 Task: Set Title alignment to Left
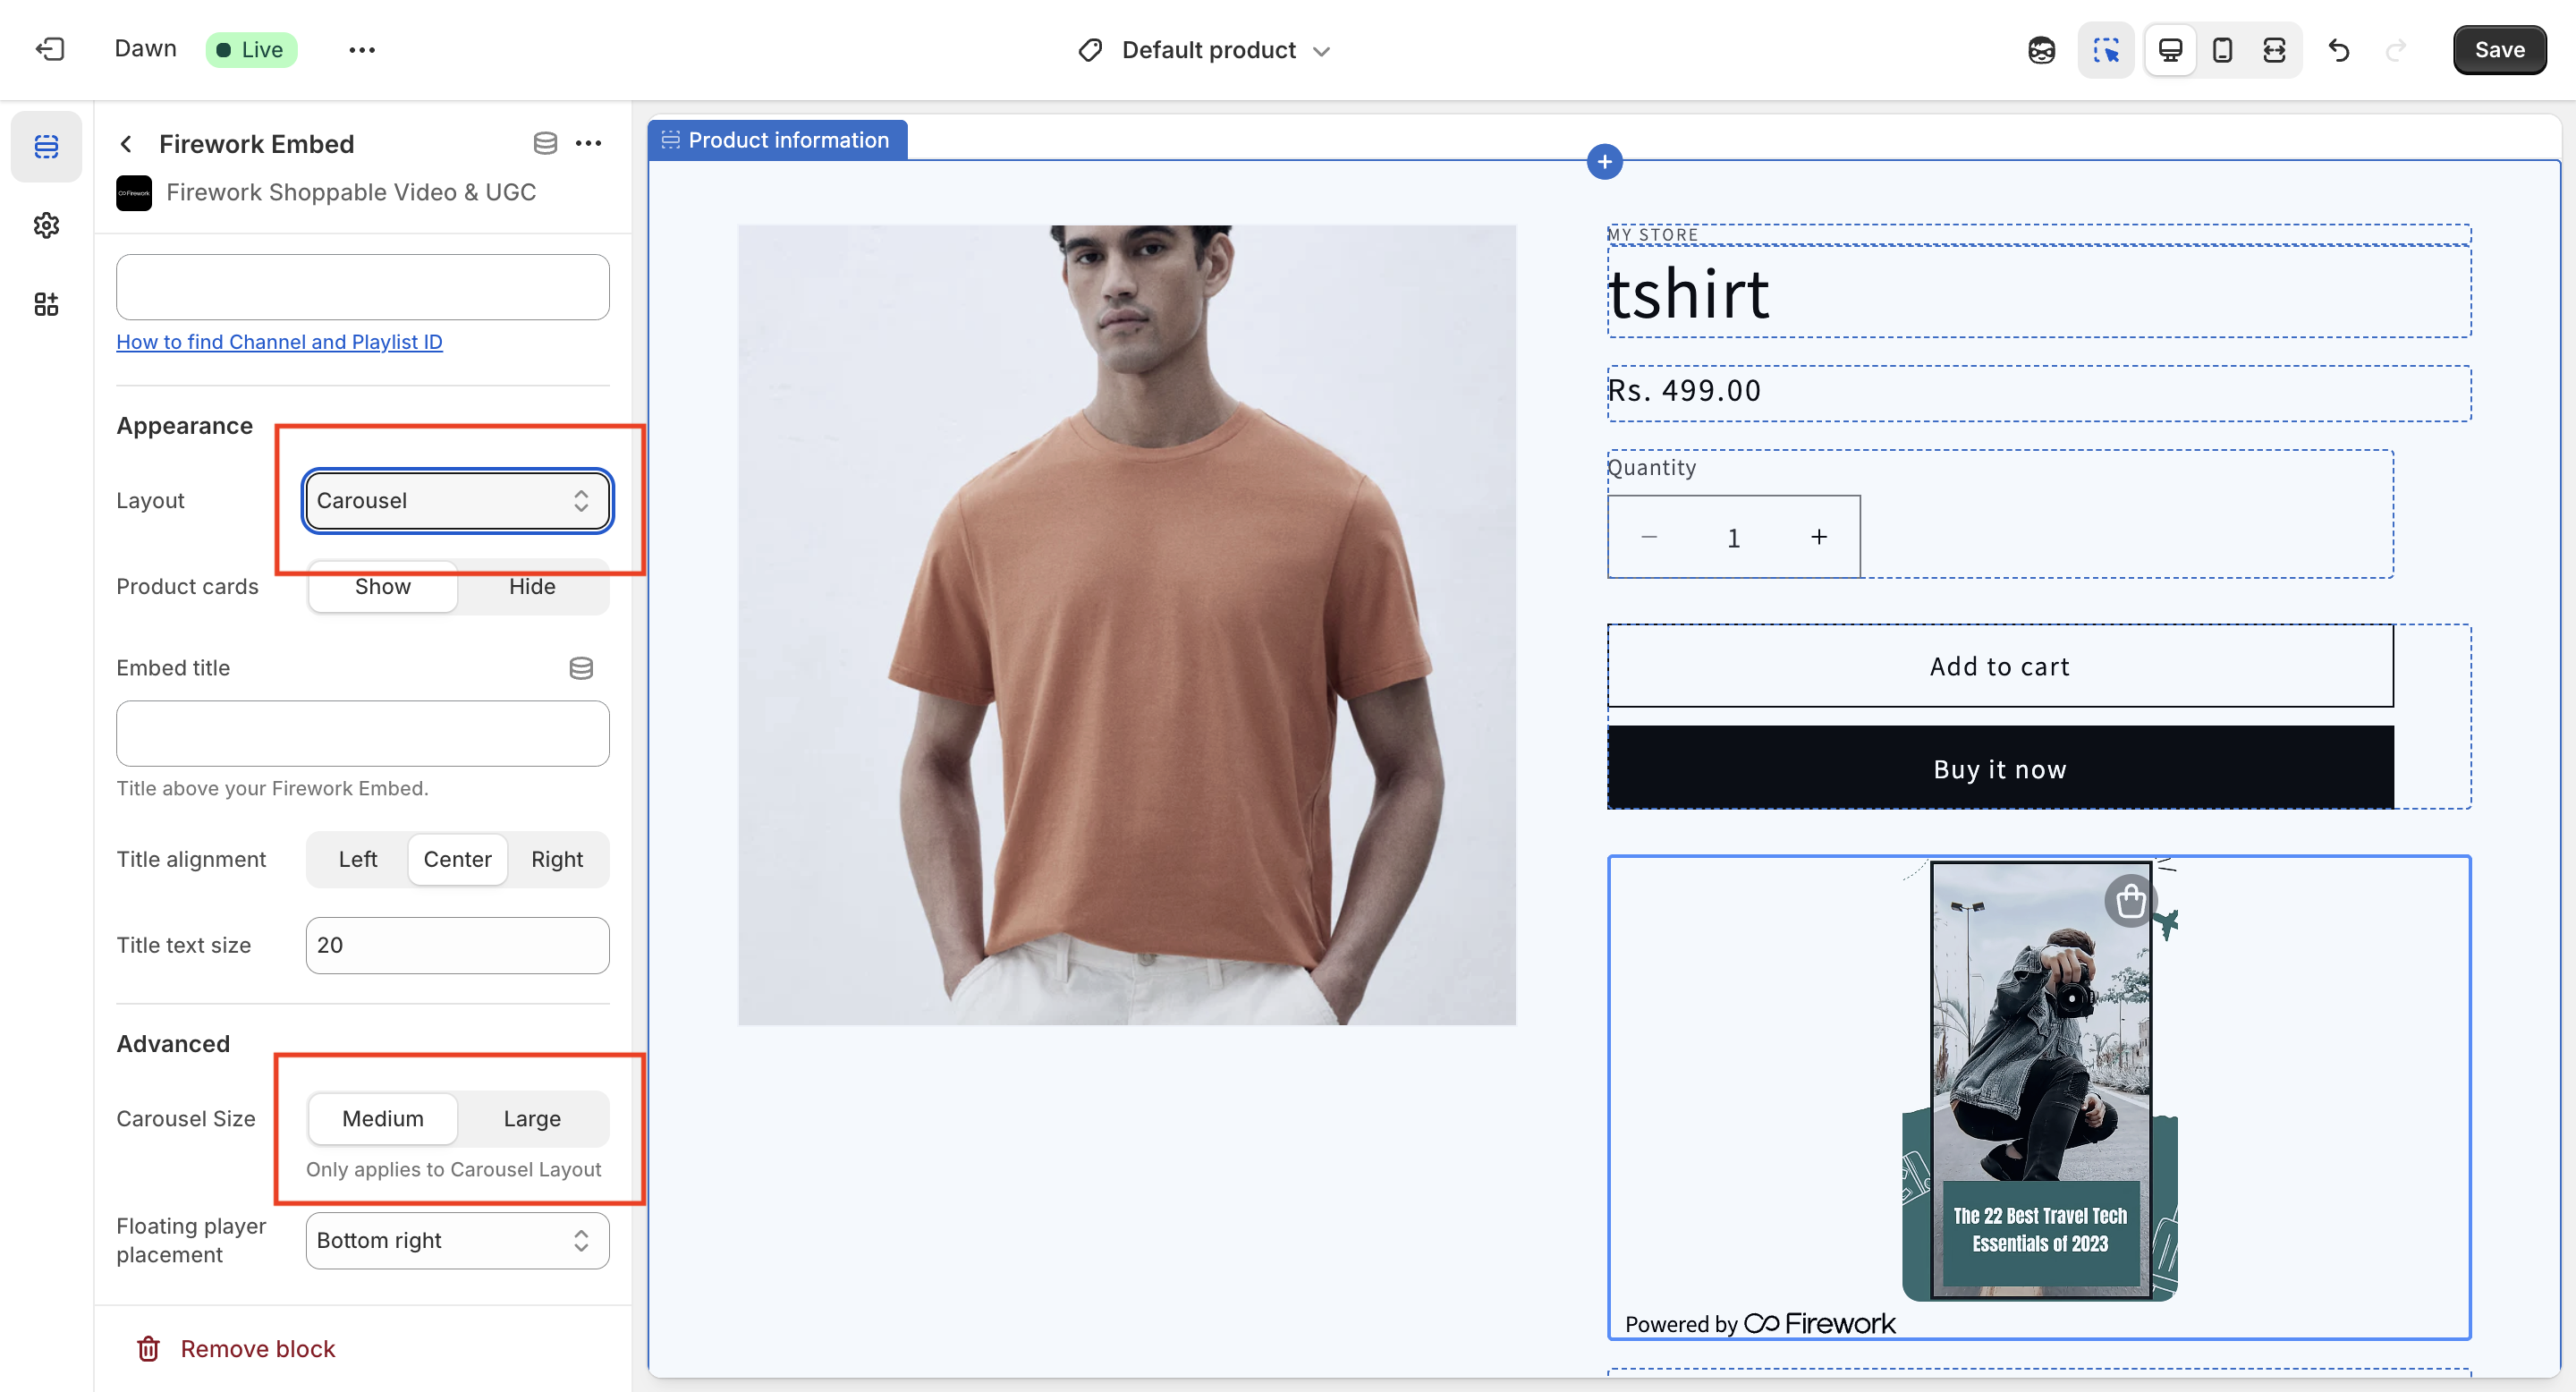tap(358, 859)
